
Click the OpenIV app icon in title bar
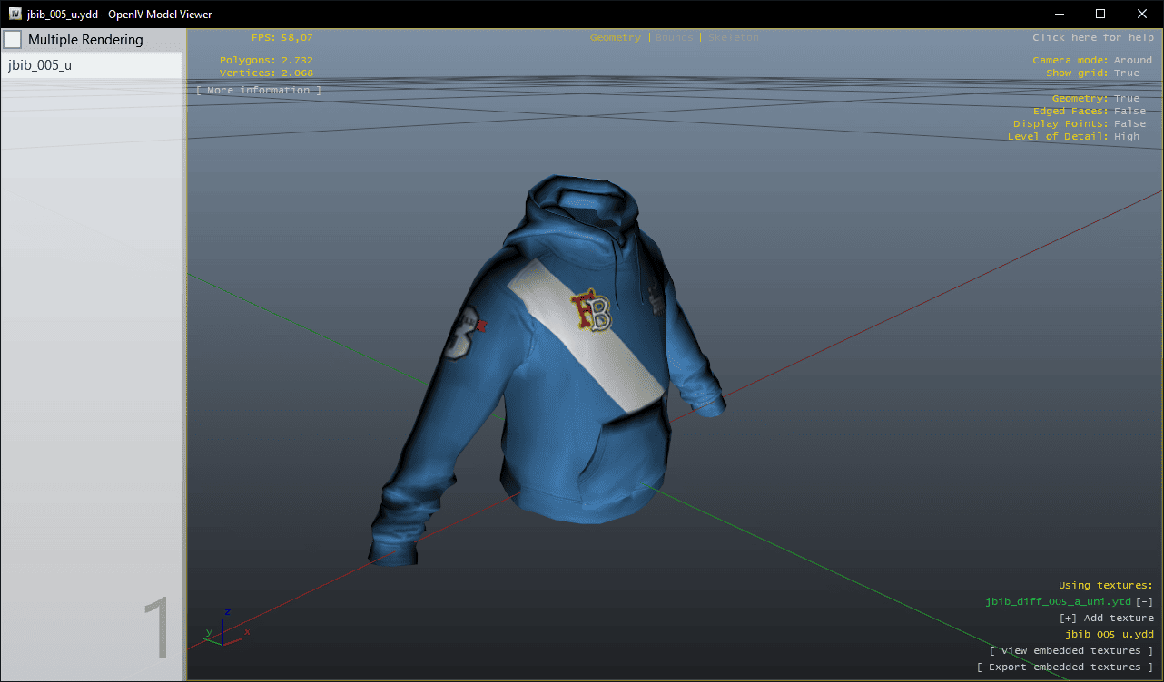(15, 14)
